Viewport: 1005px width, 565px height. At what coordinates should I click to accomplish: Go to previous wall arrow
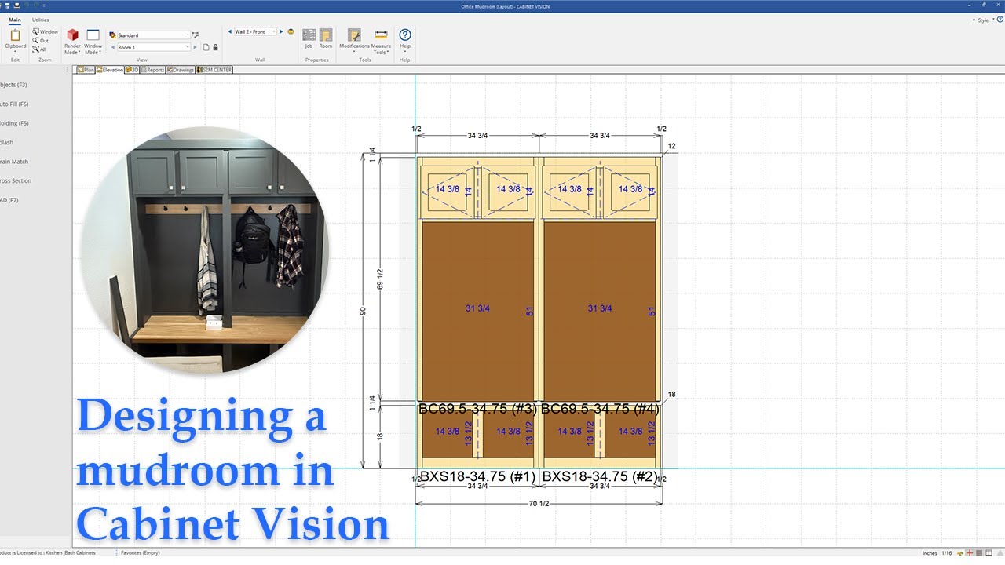coord(230,31)
